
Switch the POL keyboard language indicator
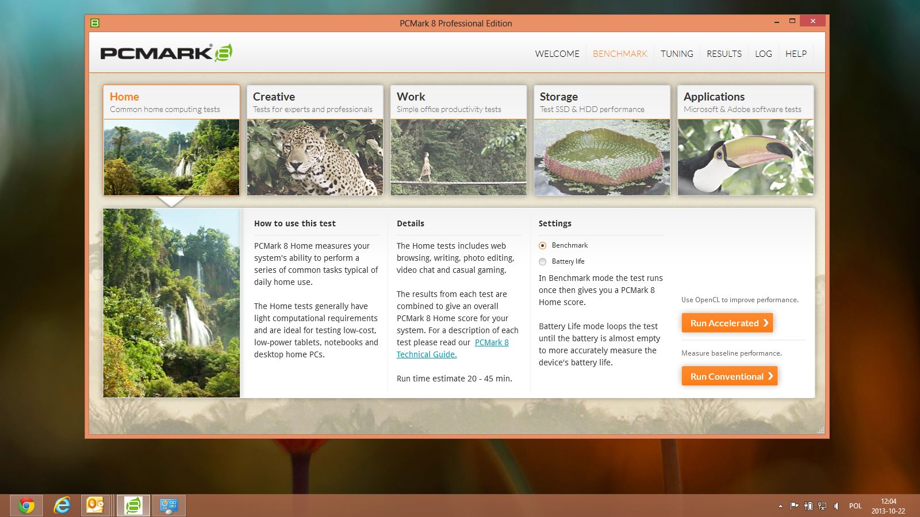[x=856, y=506]
